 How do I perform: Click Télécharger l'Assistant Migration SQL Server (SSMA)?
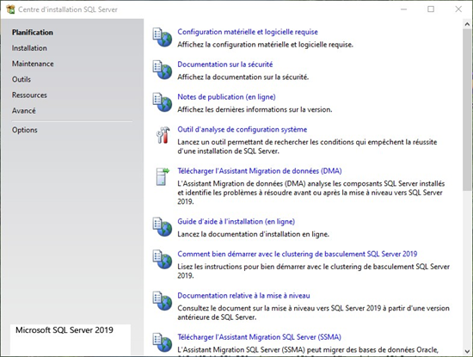(x=259, y=337)
